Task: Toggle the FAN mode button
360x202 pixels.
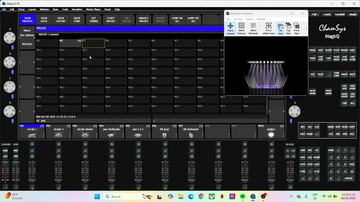Action: point(344,103)
